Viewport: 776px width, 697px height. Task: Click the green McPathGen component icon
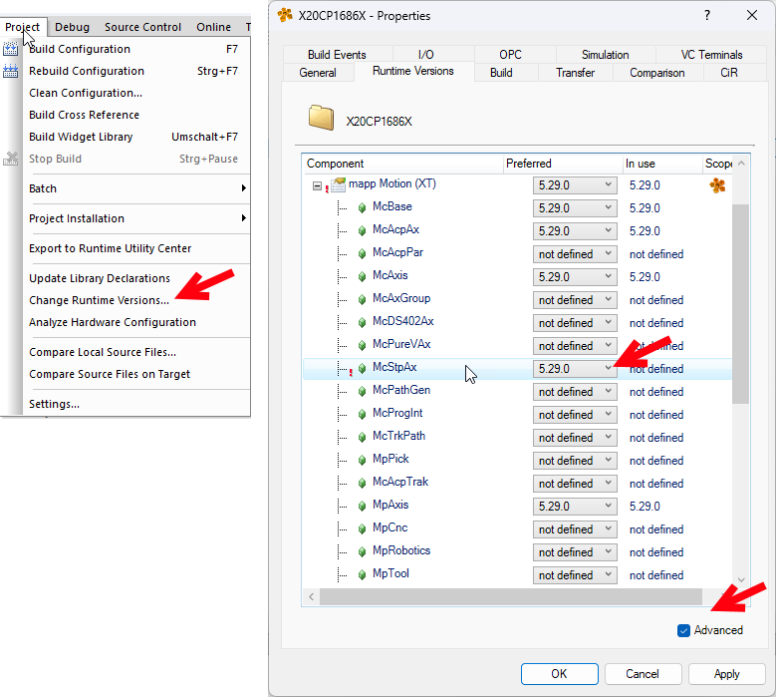pos(363,391)
